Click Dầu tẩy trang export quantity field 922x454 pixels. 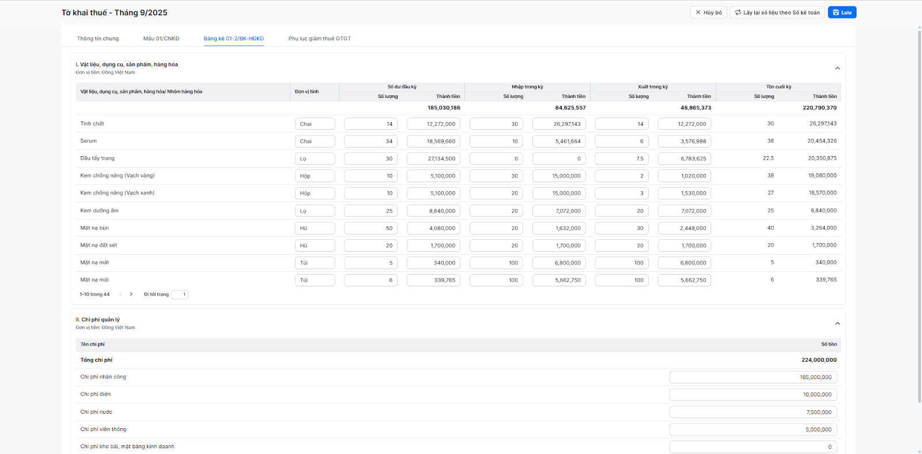pyautogui.click(x=621, y=158)
